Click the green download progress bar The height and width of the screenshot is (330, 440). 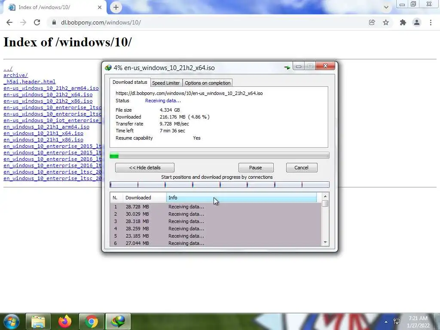(x=220, y=156)
